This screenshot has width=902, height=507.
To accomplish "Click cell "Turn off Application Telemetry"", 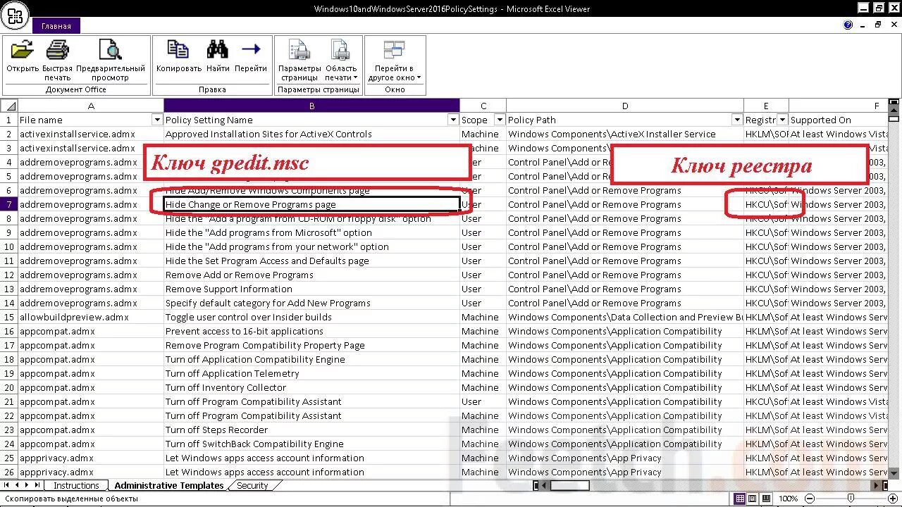I will point(311,373).
